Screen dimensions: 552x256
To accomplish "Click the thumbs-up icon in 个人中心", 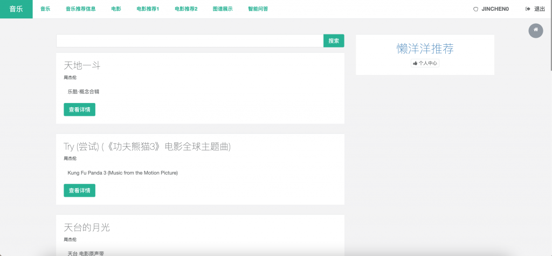I will tap(415, 64).
